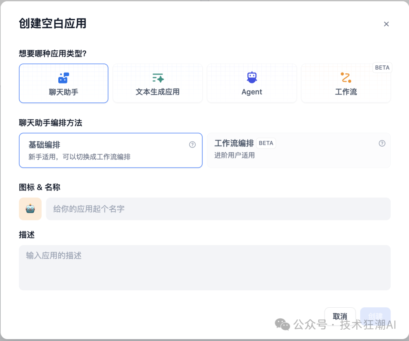This screenshot has height=341, width=409.
Task: Click the 描述 field label
Action: click(x=27, y=235)
